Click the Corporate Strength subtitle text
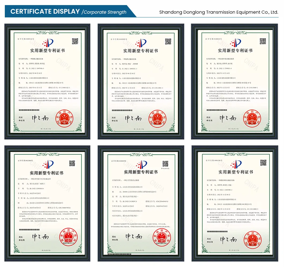This screenshot has height=267, width=284. tap(104, 12)
